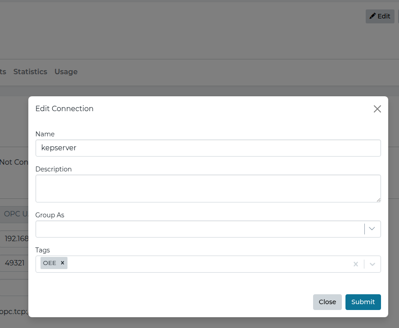399x328 pixels.
Task: Click into the Description text area
Action: pos(208,188)
